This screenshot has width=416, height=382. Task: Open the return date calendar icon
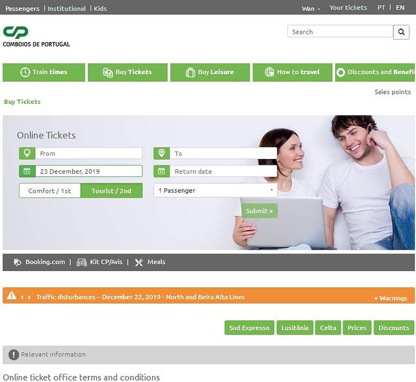[162, 171]
